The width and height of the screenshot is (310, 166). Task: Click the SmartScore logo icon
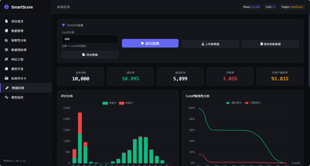[x=6, y=7]
